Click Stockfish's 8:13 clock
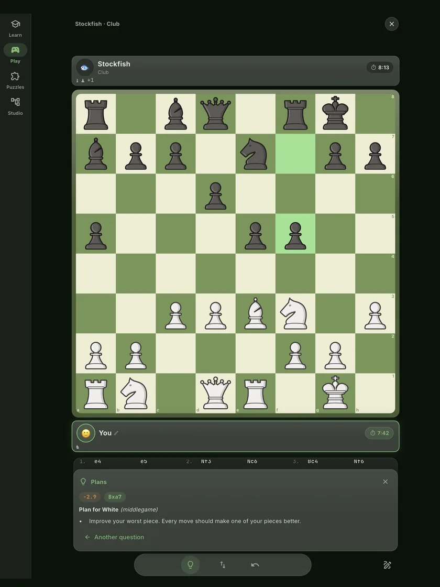This screenshot has height=587, width=440. [x=380, y=68]
